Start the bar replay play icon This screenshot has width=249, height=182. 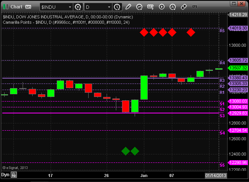[x=162, y=7]
